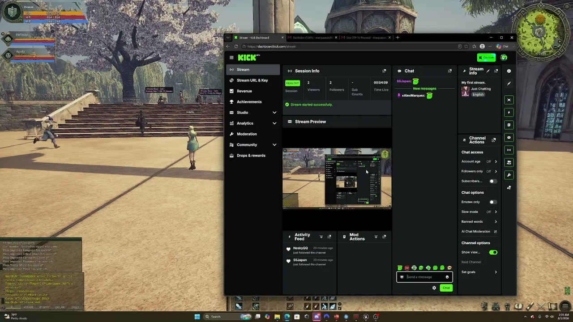The width and height of the screenshot is (573, 322).
Task: Switch to the Use OTP To Proceed tab
Action: tap(366, 38)
